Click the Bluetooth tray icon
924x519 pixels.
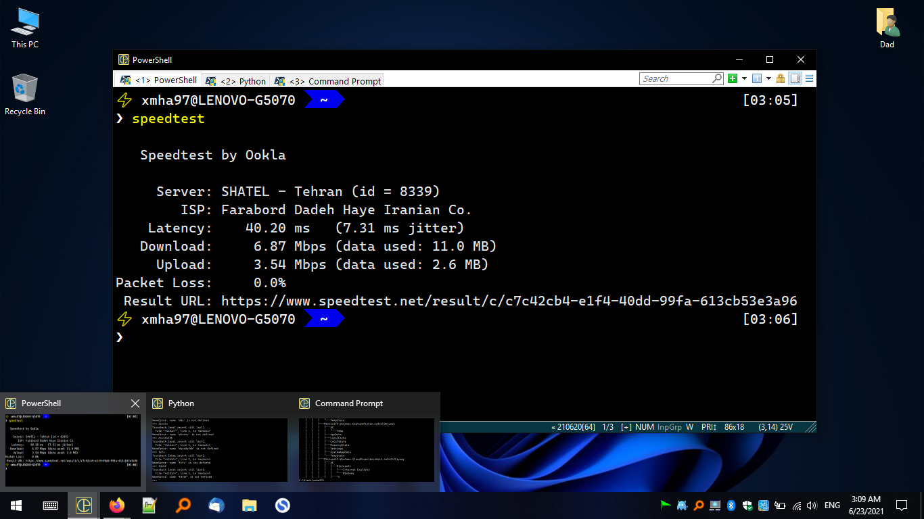point(731,505)
